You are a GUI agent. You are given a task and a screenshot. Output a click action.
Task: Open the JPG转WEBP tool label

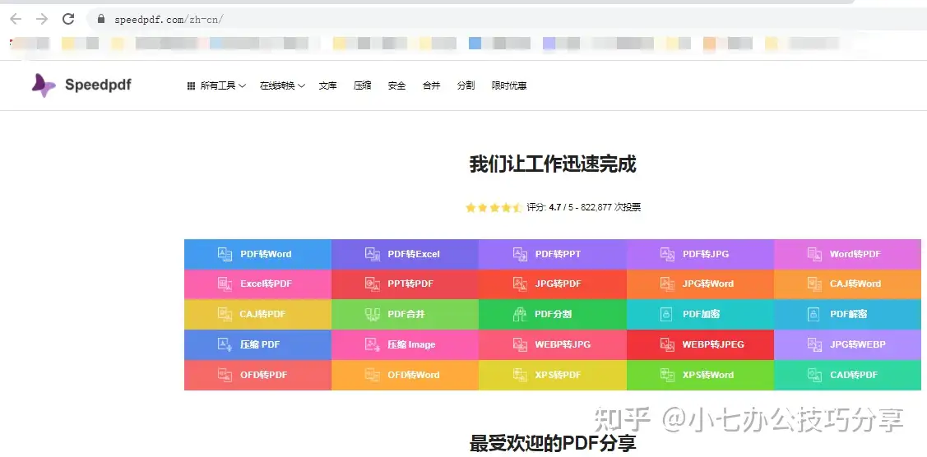pyautogui.click(x=857, y=344)
